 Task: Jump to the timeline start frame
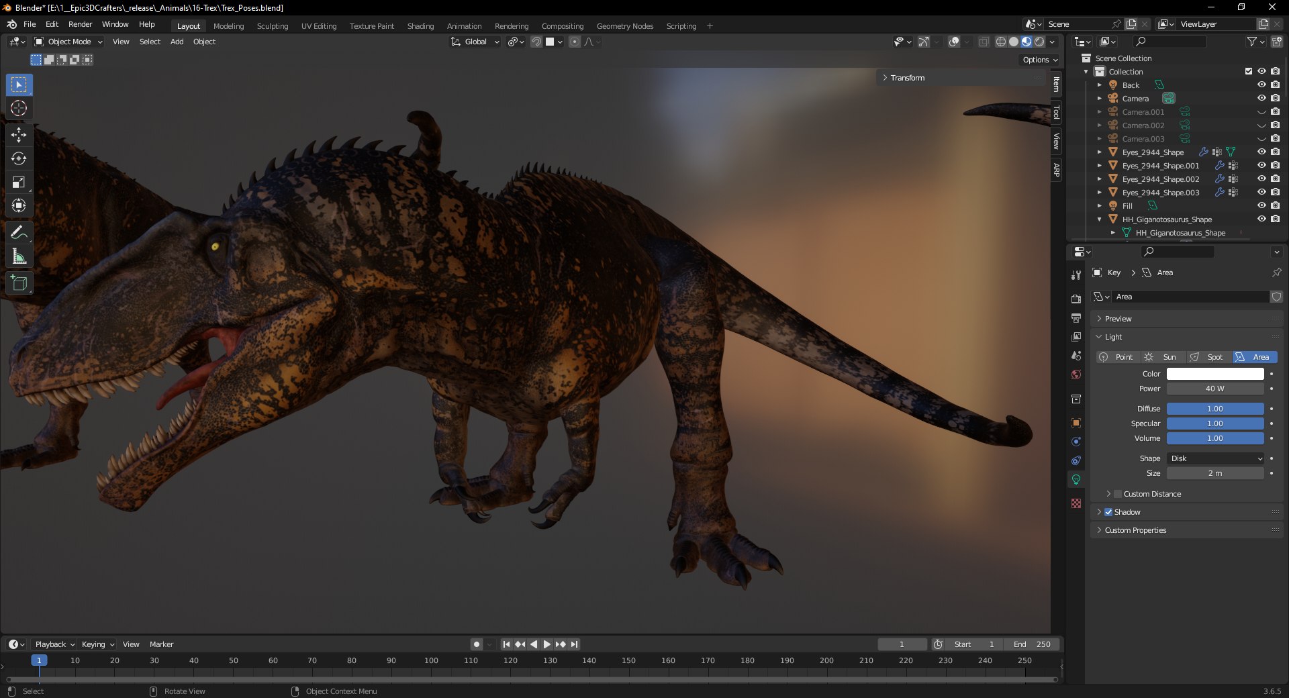(x=506, y=644)
